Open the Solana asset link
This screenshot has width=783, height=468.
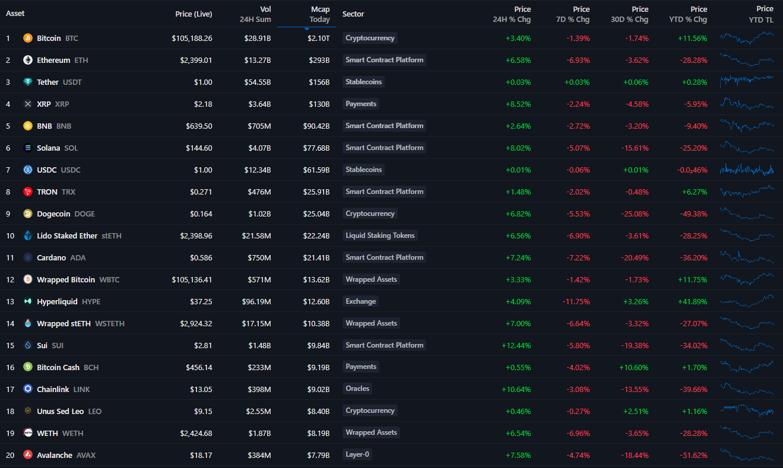pos(48,148)
